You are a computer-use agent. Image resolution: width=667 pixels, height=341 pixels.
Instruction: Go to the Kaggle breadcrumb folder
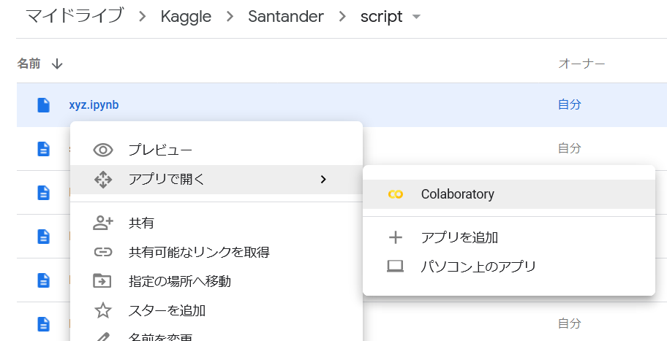click(x=186, y=17)
